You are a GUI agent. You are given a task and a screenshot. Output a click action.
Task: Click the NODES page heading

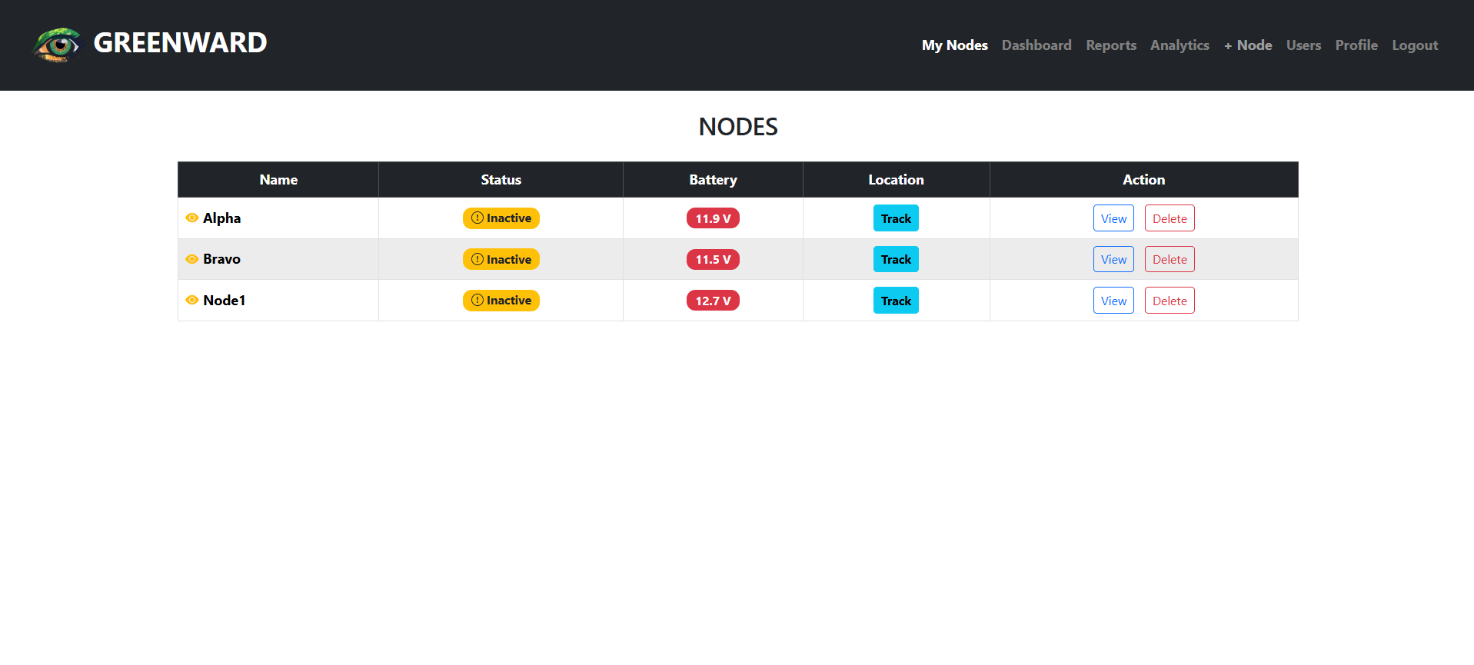(738, 127)
